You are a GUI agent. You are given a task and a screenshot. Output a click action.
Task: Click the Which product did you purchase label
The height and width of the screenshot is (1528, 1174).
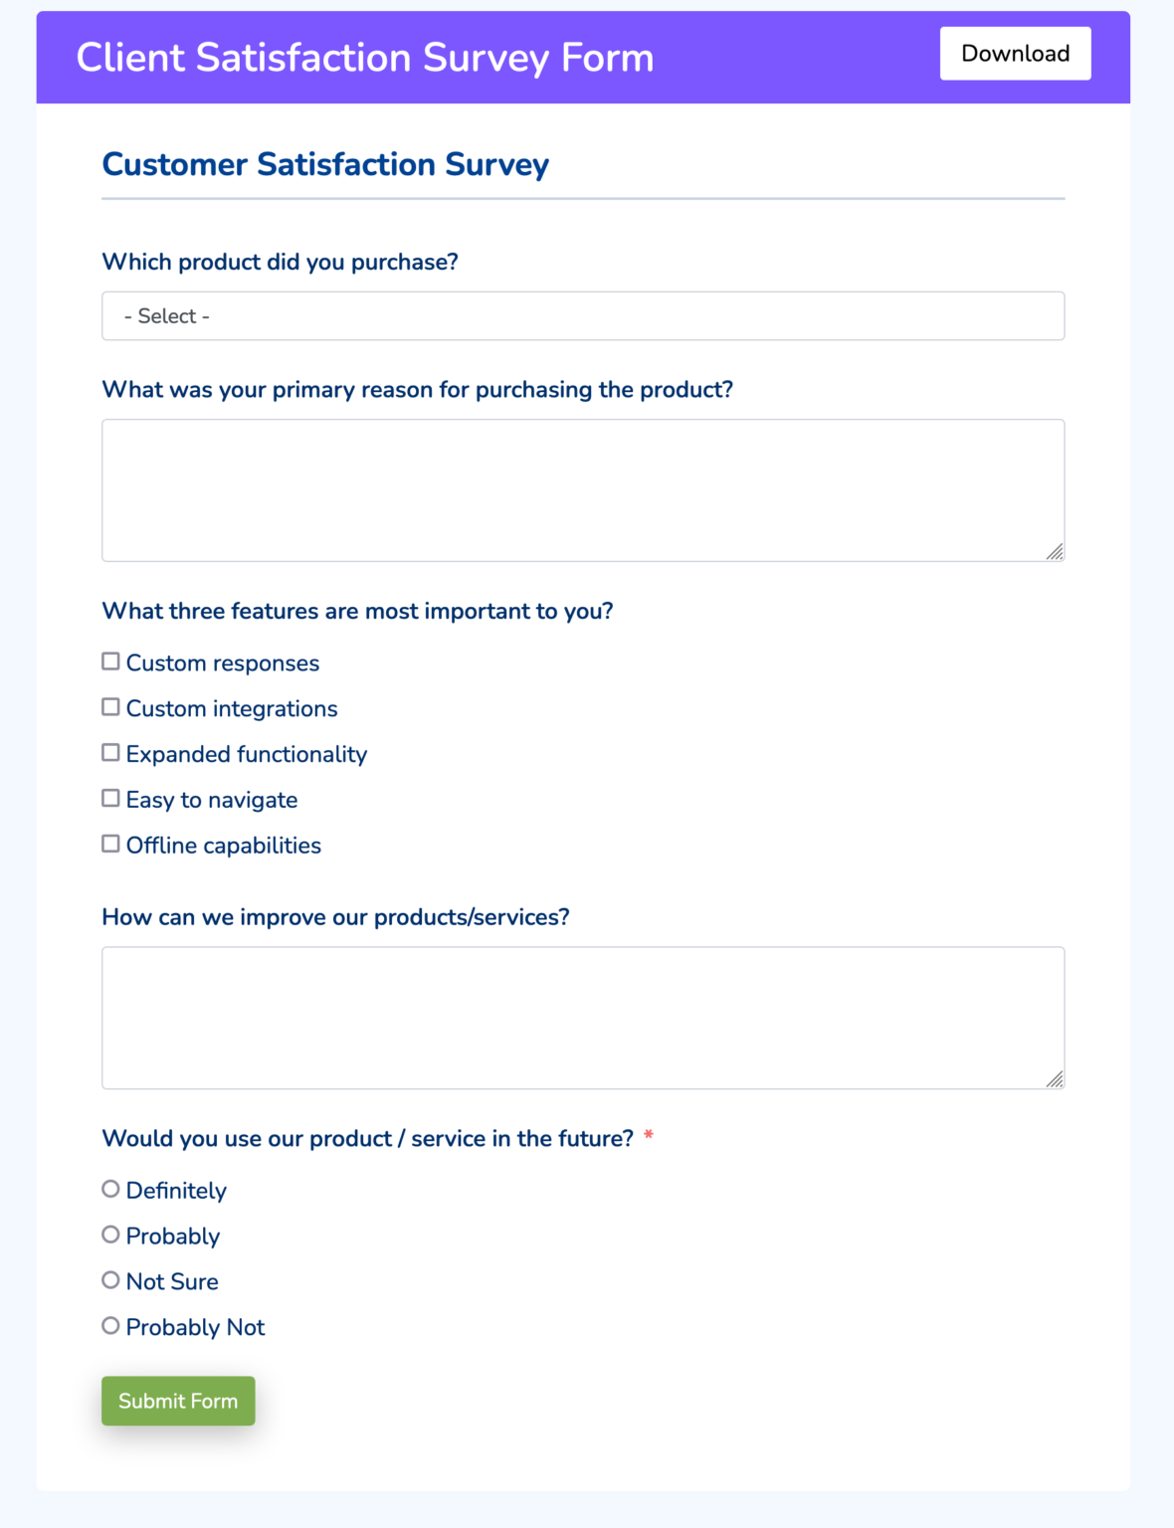(282, 262)
